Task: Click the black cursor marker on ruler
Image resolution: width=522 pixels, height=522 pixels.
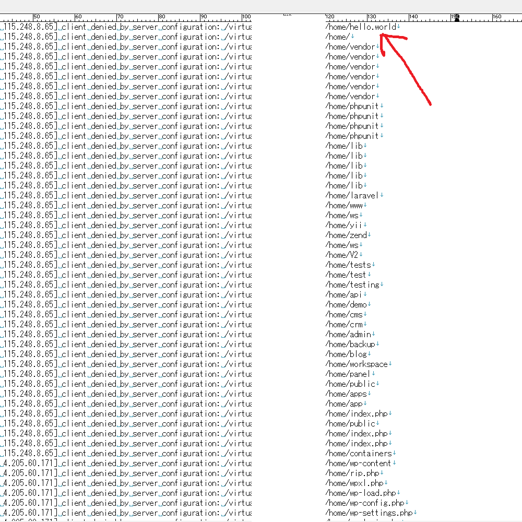Action: pyautogui.click(x=457, y=18)
